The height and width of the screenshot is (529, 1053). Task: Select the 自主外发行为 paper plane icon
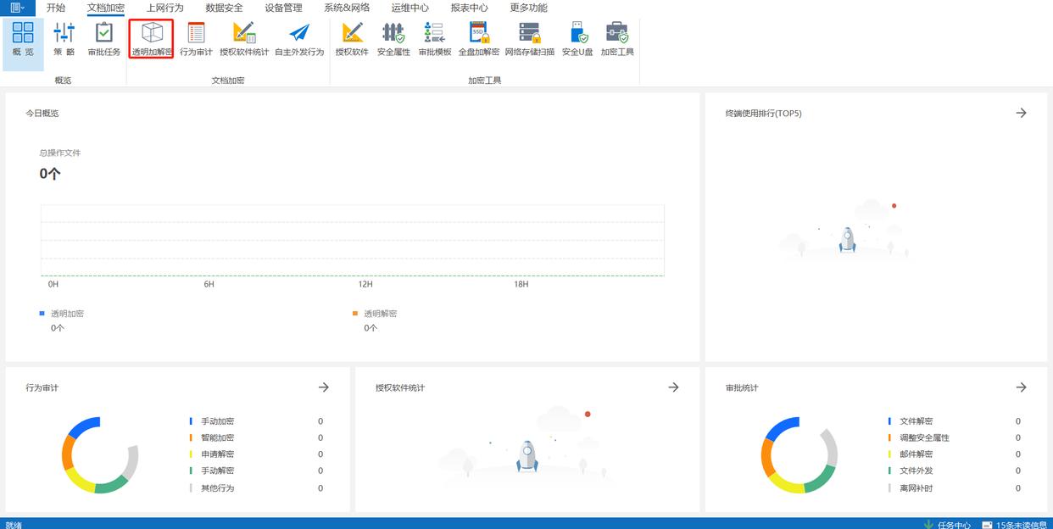[x=299, y=40]
